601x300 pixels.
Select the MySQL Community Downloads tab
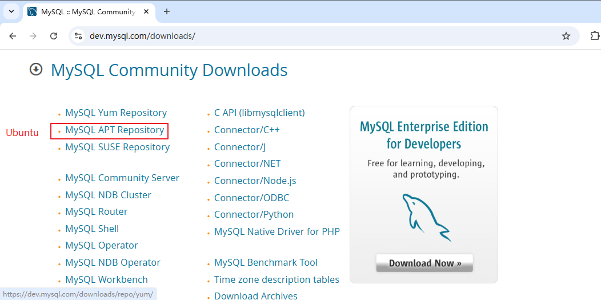click(x=89, y=12)
